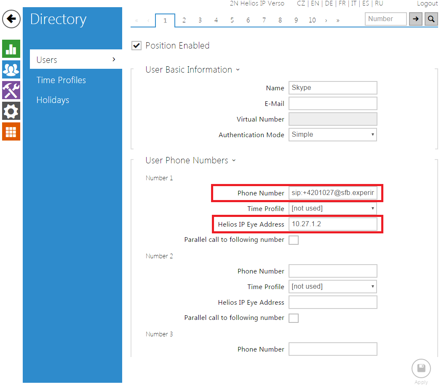444x387 pixels.
Task: Switch to page tab 5
Action: pyautogui.click(x=232, y=20)
